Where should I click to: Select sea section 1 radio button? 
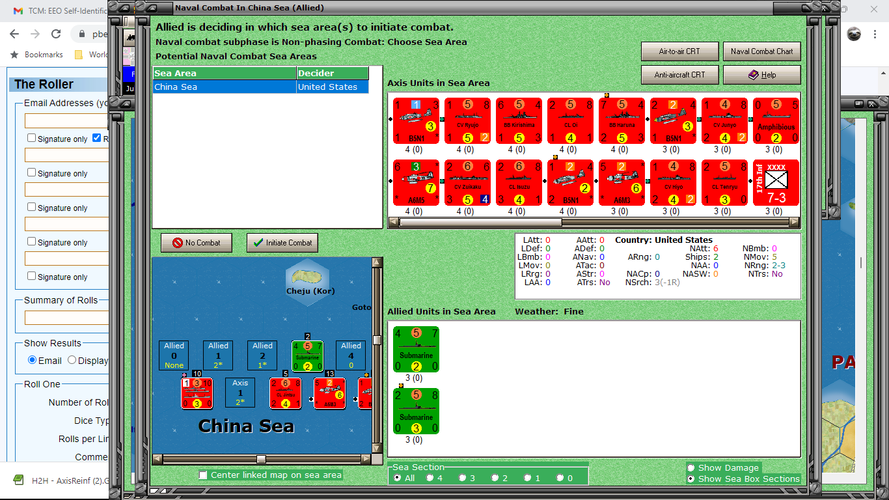coord(528,478)
